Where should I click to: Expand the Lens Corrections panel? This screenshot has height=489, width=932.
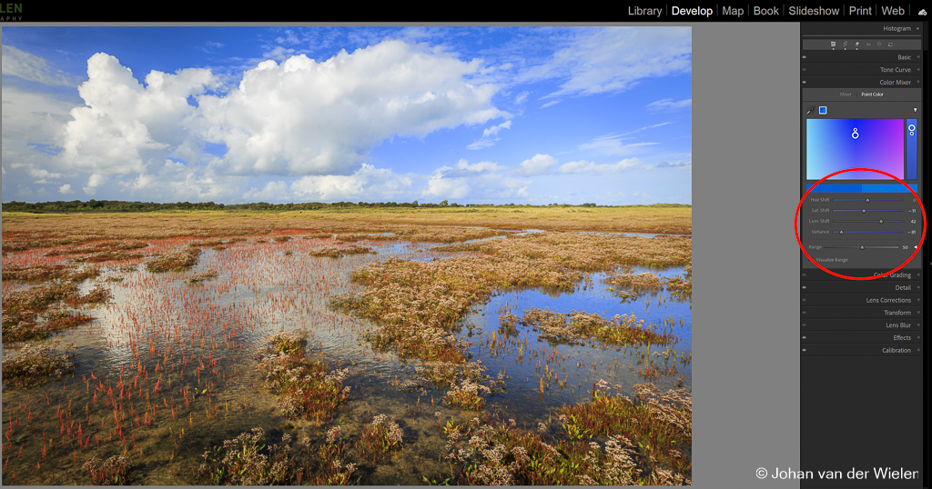pyautogui.click(x=917, y=301)
